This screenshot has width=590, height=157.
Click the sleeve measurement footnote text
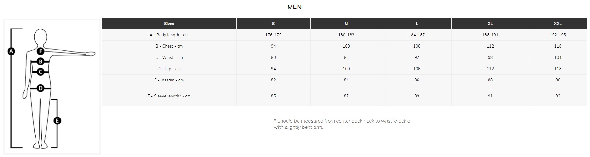pyautogui.click(x=342, y=124)
